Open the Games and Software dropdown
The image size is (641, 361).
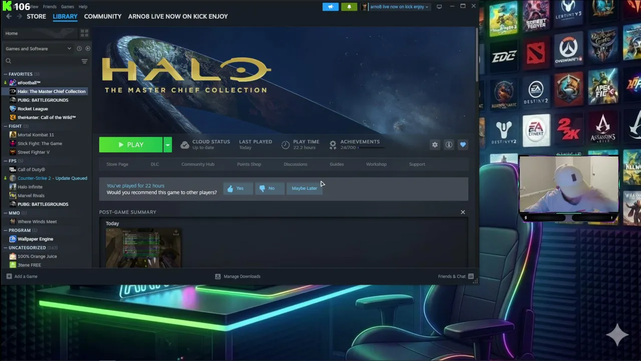[38, 49]
